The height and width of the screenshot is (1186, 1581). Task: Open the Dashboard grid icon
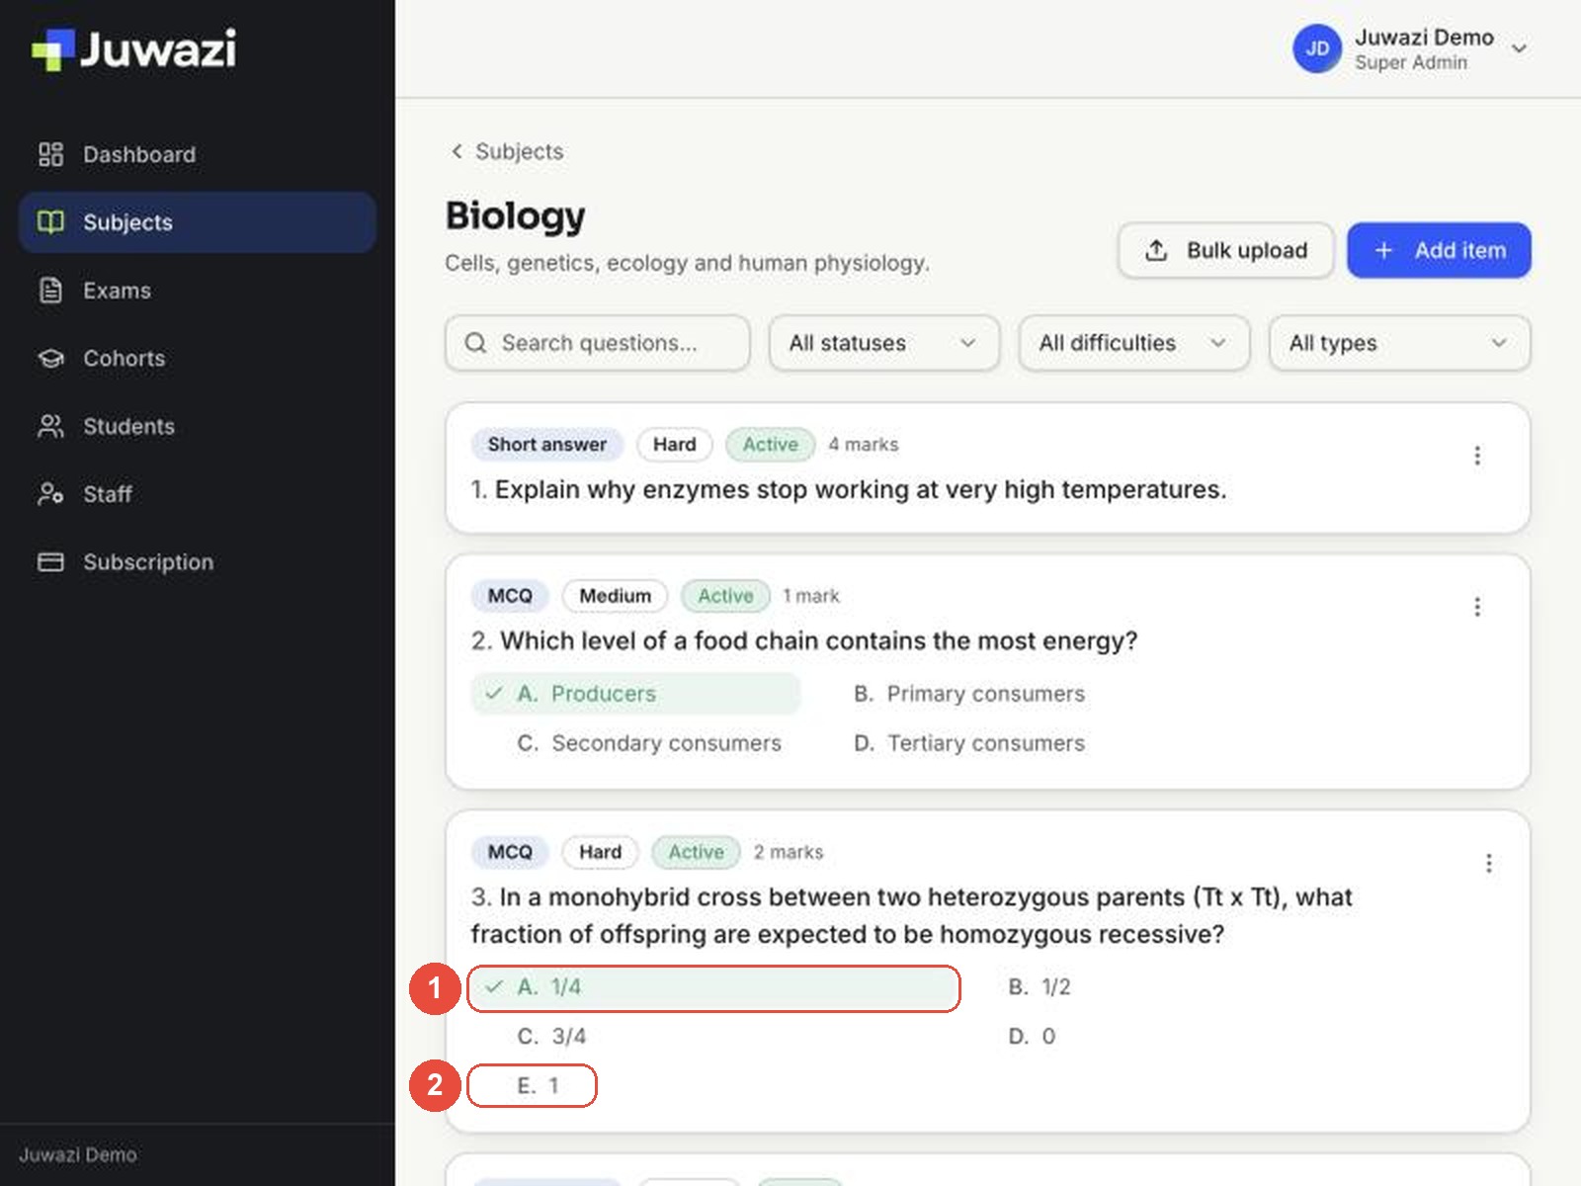pos(50,154)
